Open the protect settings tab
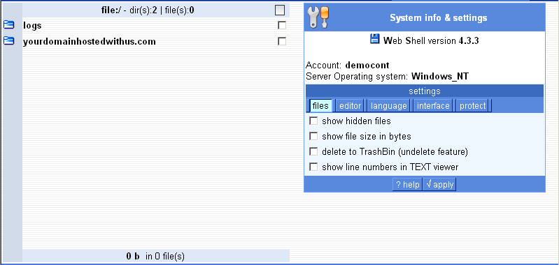 tap(472, 106)
